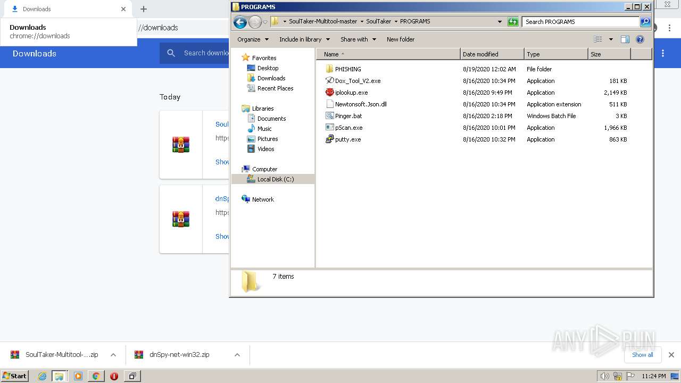Open the Documents library
Screen dimensions: 681x383
pyautogui.click(x=271, y=119)
